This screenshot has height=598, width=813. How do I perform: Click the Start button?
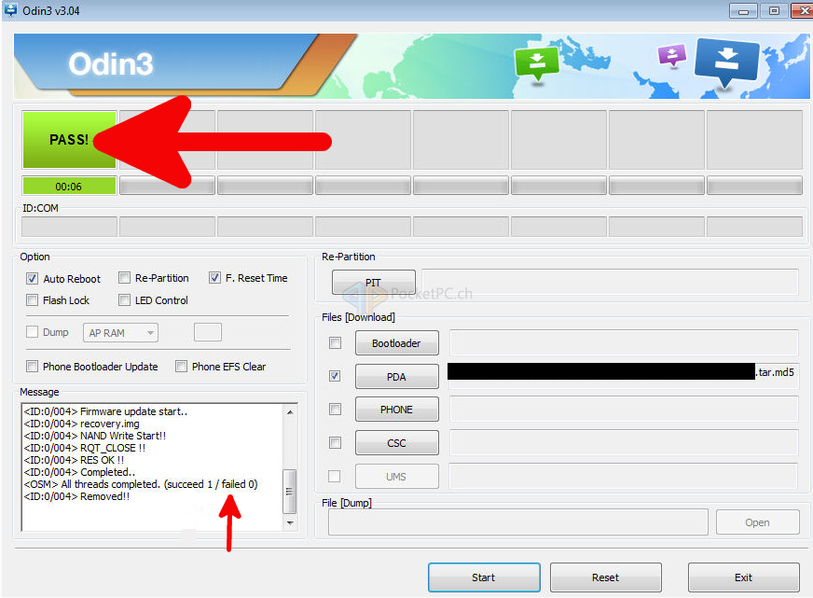(484, 577)
